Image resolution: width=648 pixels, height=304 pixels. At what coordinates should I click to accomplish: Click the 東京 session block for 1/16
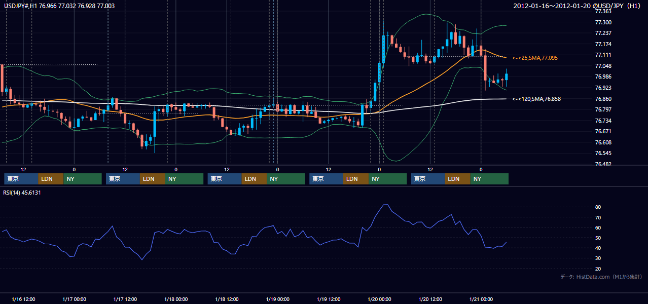pos(21,179)
